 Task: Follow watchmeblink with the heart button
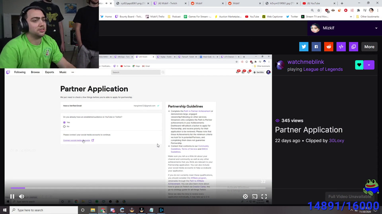[359, 65]
